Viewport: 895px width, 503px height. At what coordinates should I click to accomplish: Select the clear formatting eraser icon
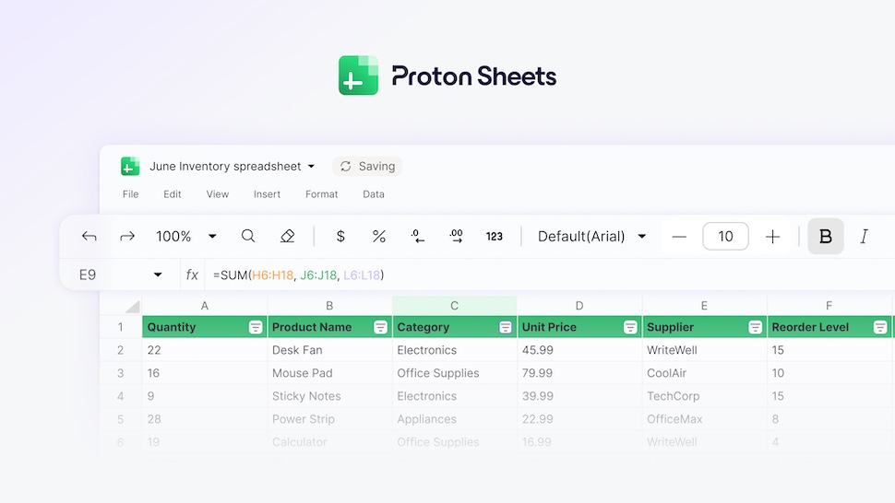point(287,237)
